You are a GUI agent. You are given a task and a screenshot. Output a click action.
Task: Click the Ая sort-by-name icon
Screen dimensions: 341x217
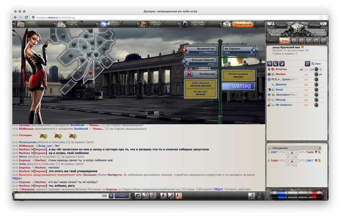270,64
